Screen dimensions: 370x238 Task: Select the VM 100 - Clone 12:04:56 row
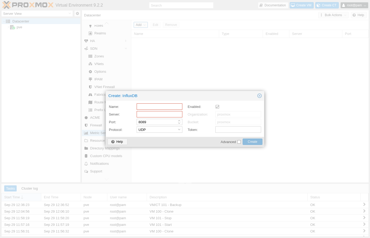185,212
